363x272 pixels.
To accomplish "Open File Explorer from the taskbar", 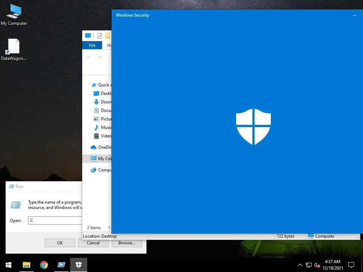I will pyautogui.click(x=26, y=265).
